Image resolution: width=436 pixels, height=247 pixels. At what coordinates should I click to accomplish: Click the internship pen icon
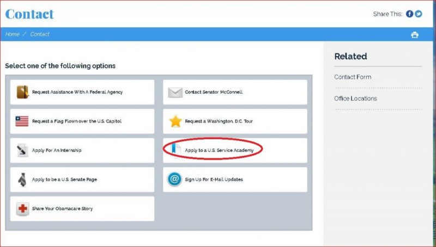coord(22,150)
